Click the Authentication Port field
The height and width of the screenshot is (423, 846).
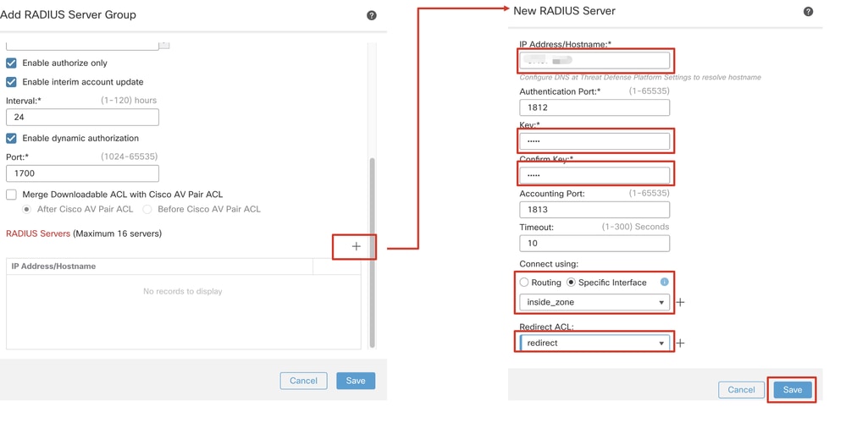pyautogui.click(x=594, y=107)
